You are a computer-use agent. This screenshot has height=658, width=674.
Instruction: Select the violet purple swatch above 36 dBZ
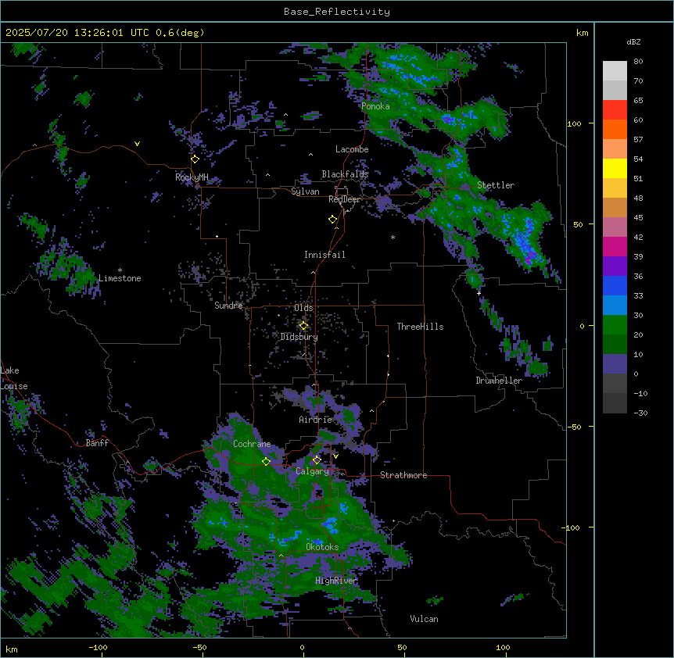(615, 266)
